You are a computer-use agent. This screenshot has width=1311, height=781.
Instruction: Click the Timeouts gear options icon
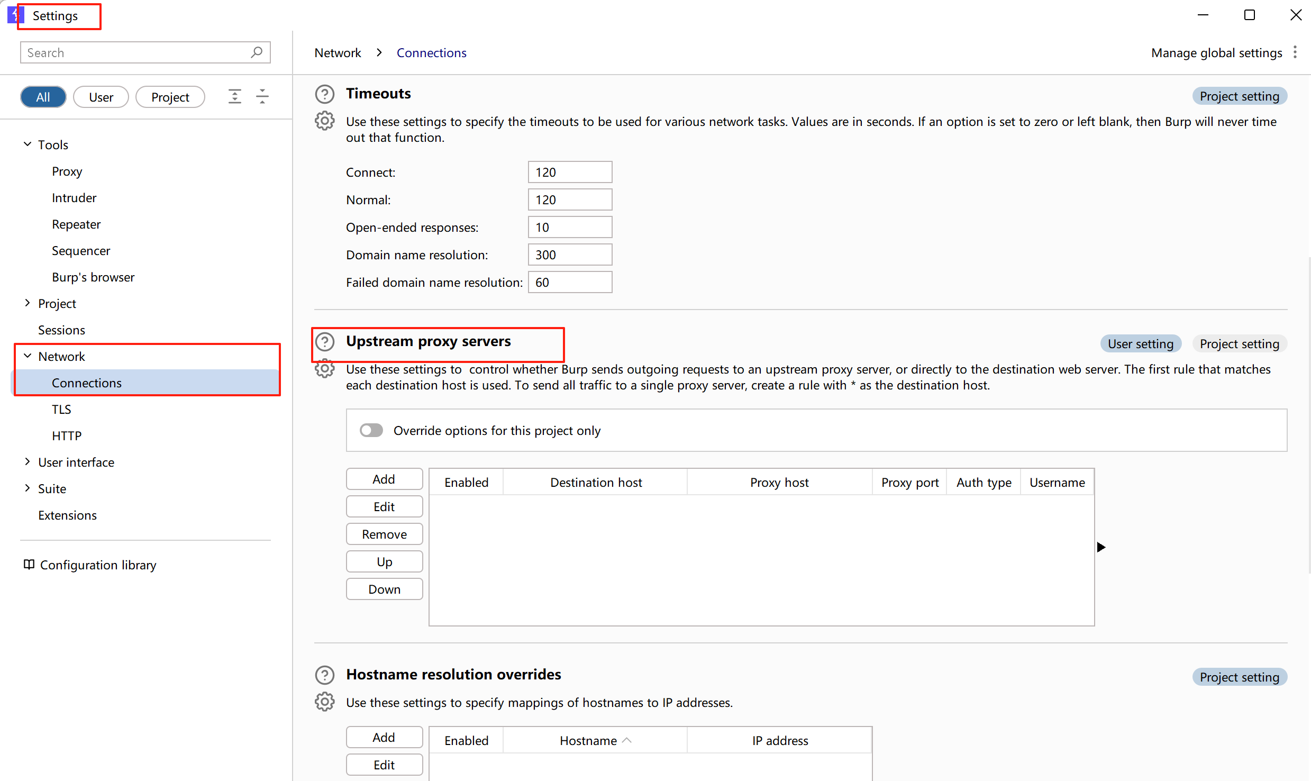tap(324, 121)
